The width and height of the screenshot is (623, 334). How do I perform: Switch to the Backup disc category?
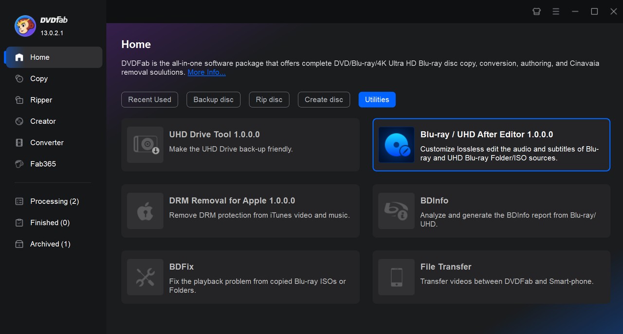[x=213, y=99]
